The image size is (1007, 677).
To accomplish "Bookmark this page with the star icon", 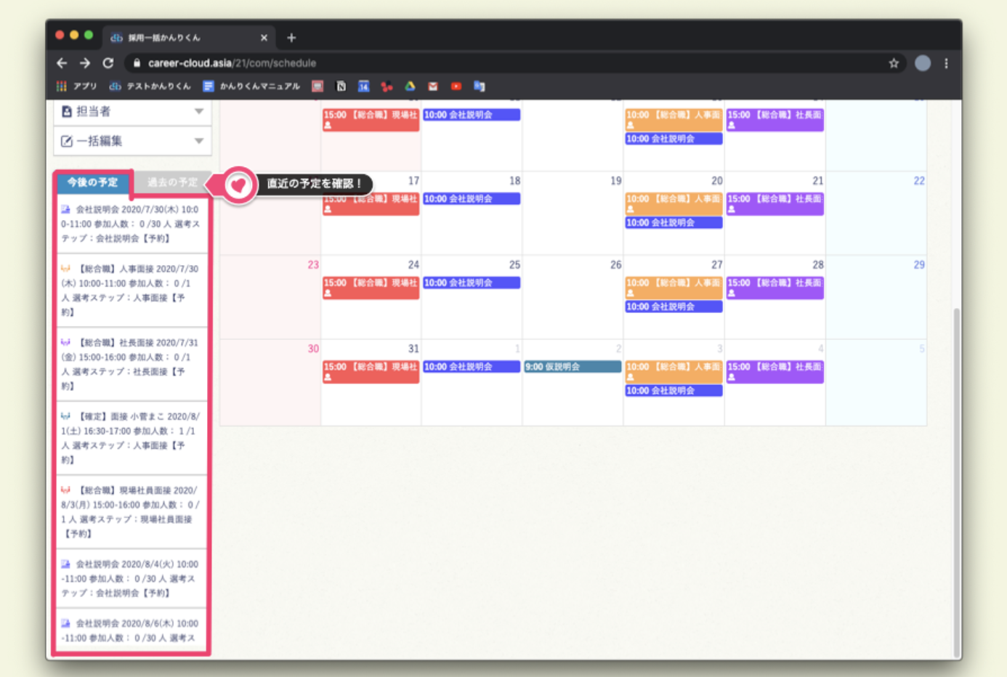I will pos(894,63).
